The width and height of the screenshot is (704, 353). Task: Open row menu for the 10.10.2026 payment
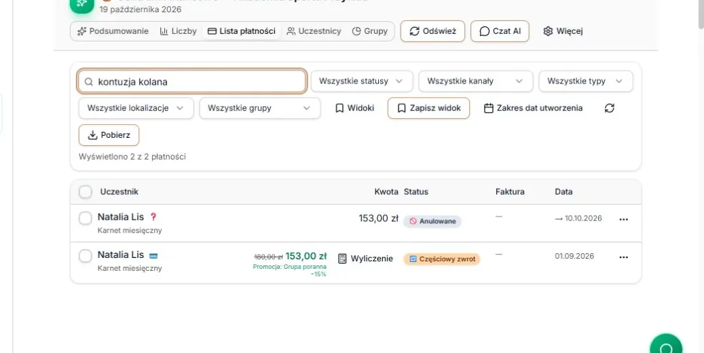coord(624,220)
